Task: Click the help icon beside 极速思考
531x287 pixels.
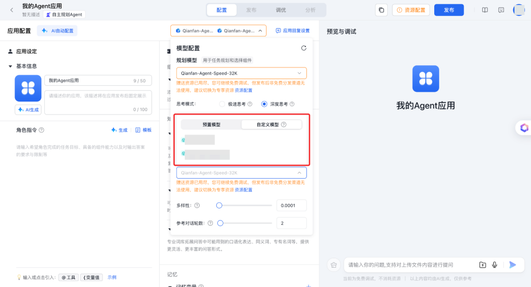Action: [250, 104]
